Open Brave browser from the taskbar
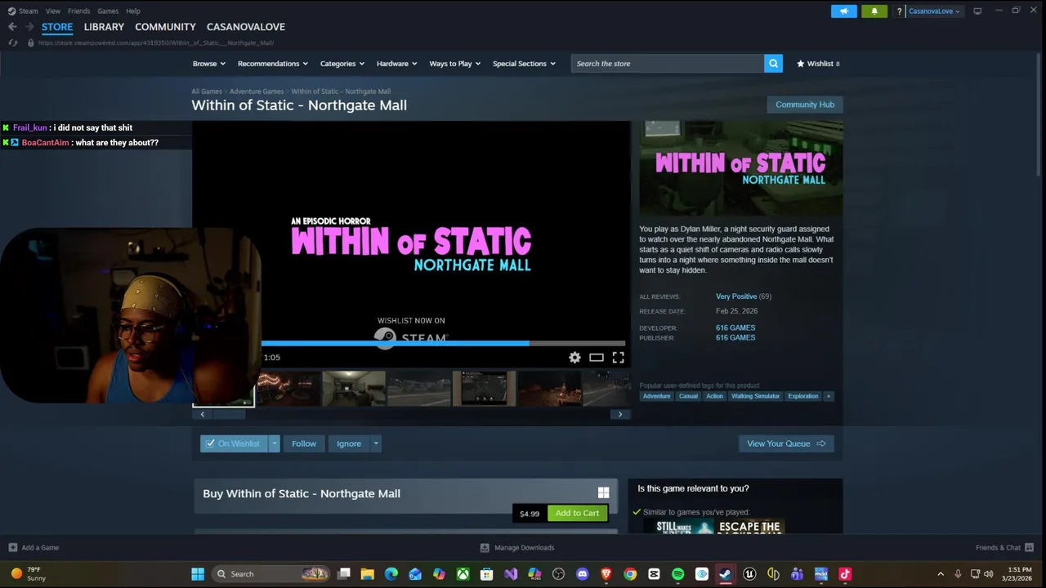 coord(606,574)
